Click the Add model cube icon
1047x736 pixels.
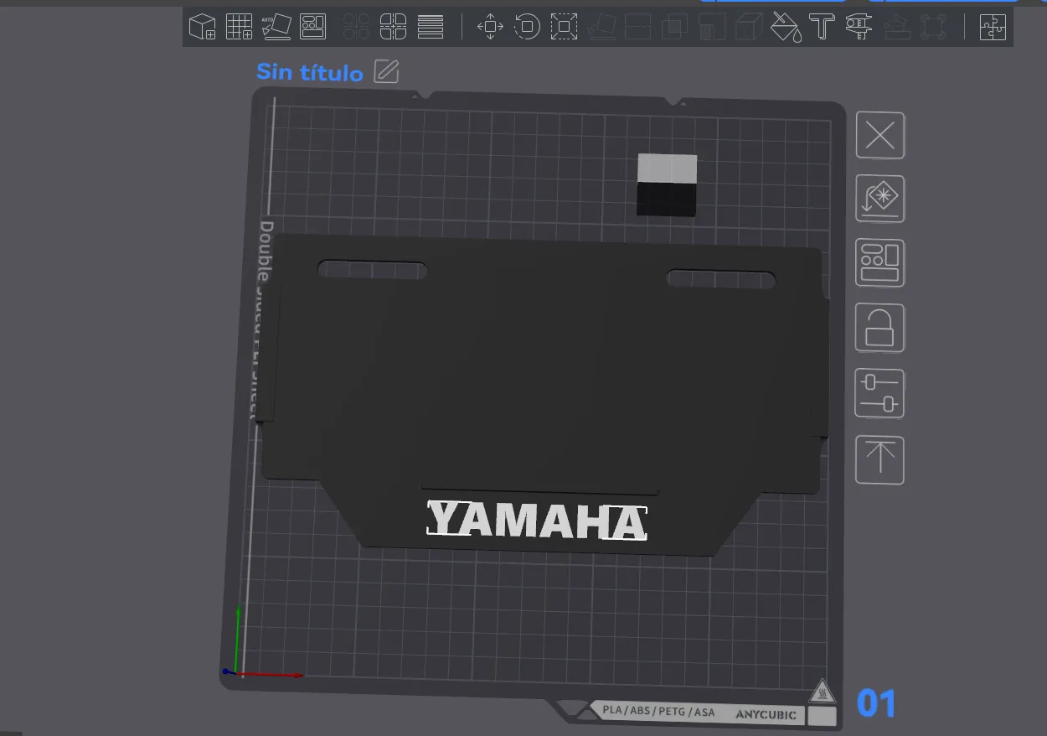point(202,27)
